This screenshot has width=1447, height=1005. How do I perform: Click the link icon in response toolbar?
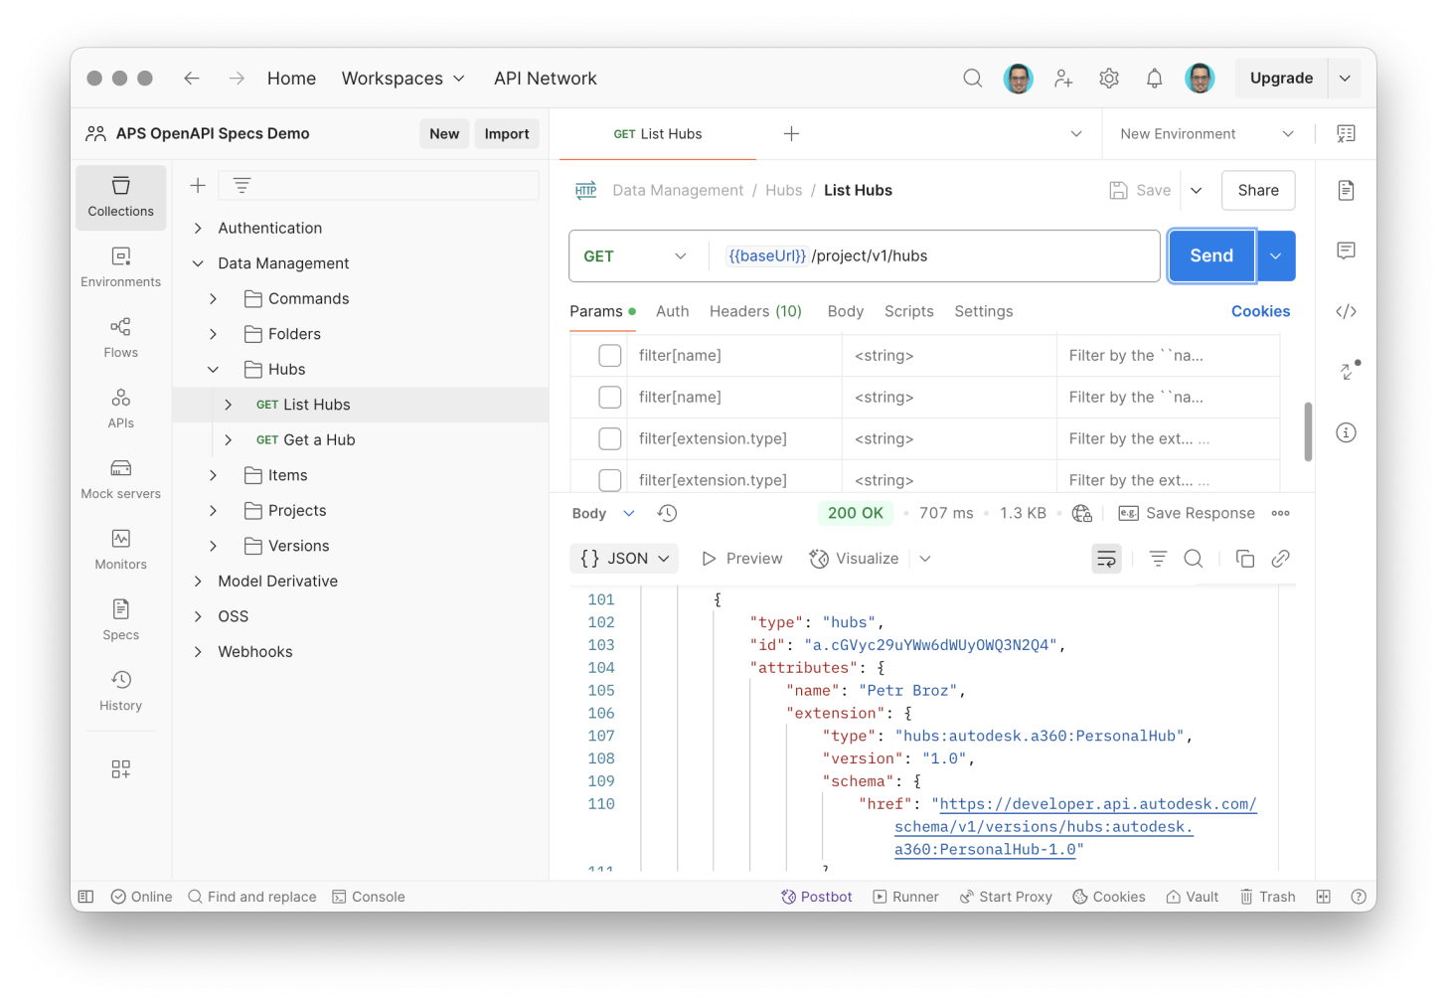1281,559
